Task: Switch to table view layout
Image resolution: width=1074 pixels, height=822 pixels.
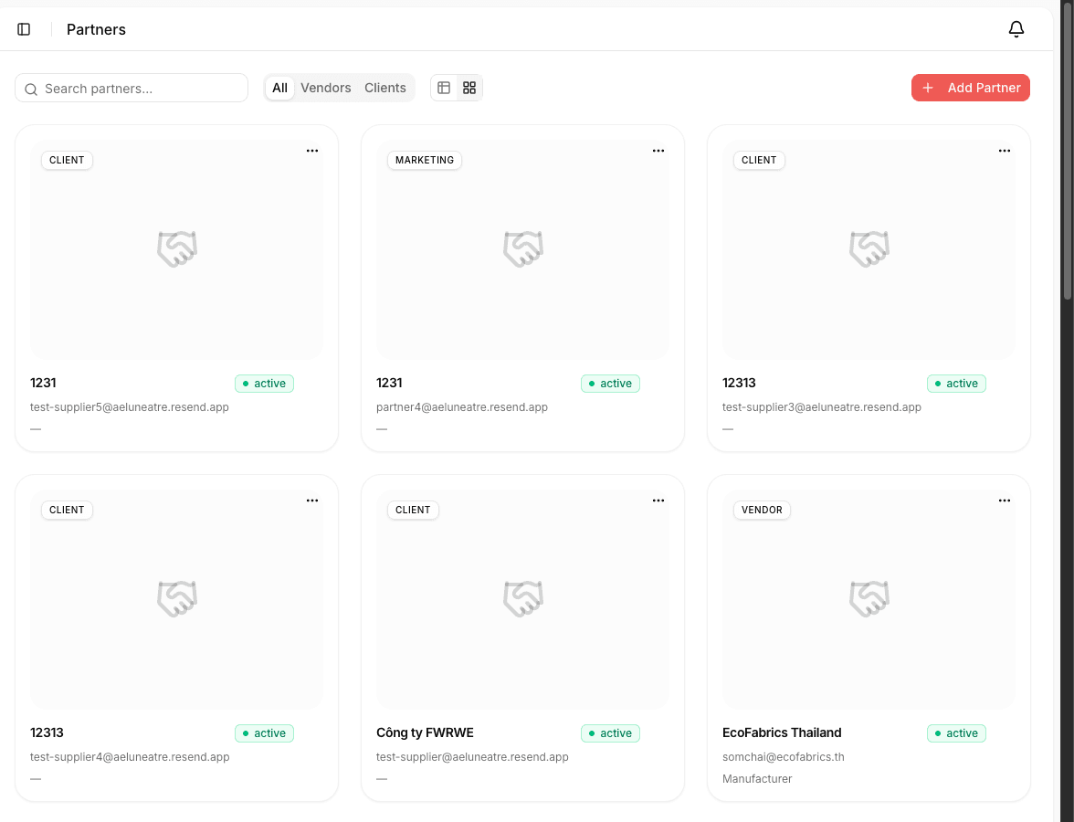Action: pos(444,88)
